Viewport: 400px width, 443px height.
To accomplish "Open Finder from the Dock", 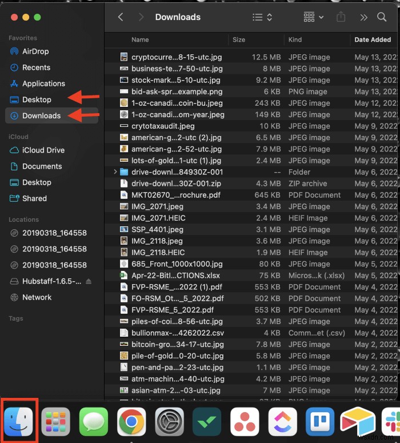I will [19, 422].
